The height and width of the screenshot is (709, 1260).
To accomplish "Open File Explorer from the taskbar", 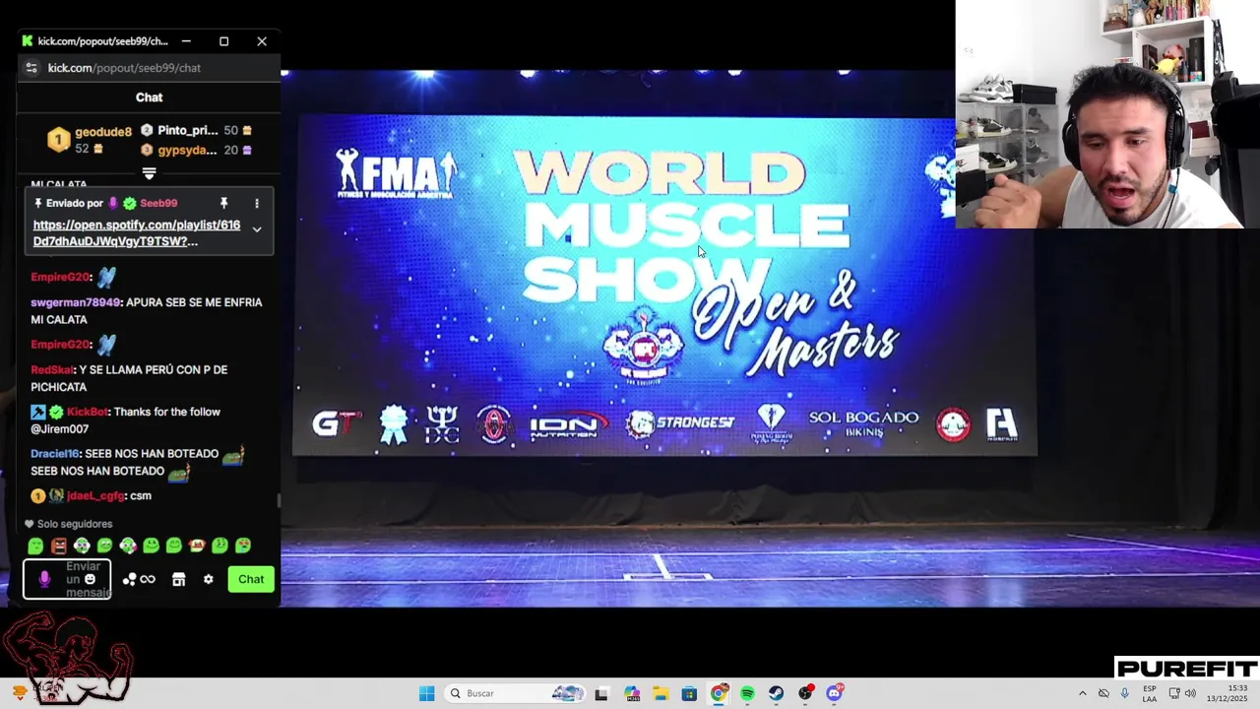I will pyautogui.click(x=661, y=693).
